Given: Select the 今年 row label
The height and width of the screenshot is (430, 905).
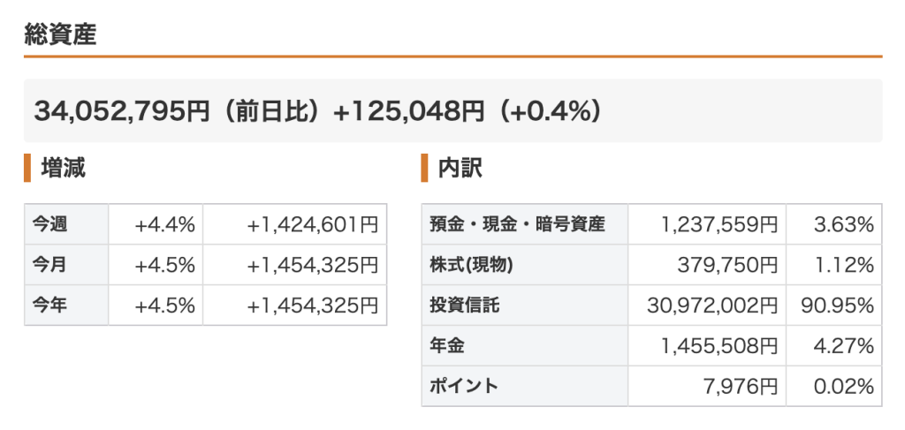Looking at the screenshot, I should click(49, 306).
